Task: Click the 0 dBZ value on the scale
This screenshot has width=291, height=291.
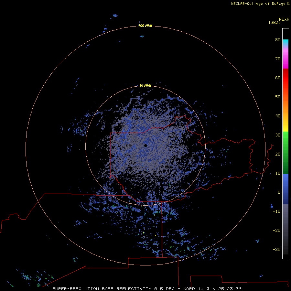Action: (x=279, y=192)
